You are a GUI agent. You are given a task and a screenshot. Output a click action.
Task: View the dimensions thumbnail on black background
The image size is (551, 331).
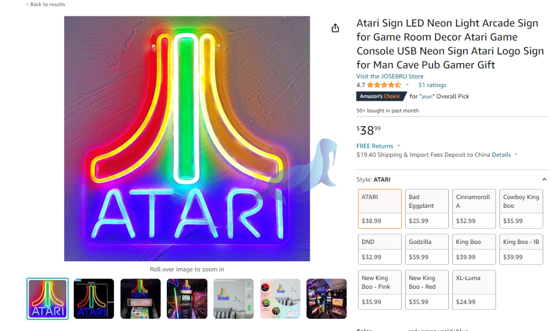(x=94, y=299)
